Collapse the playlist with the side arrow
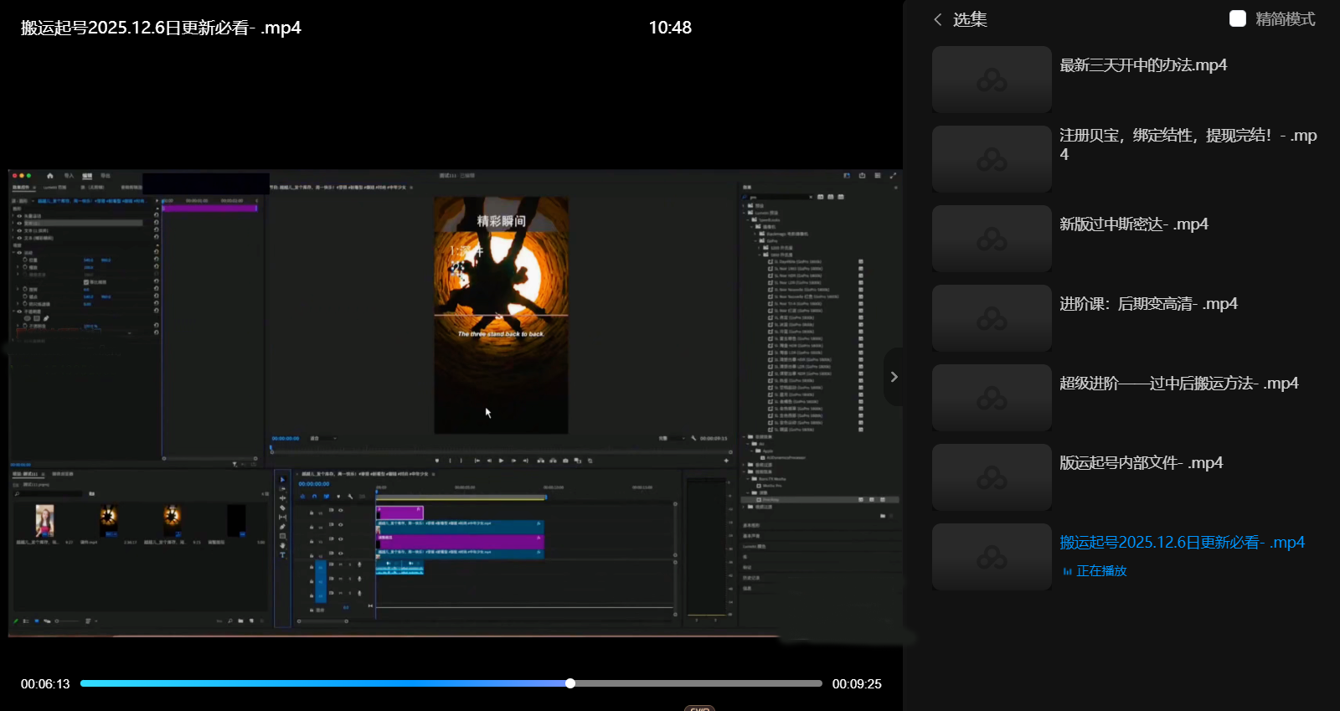This screenshot has width=1340, height=711. tap(894, 377)
